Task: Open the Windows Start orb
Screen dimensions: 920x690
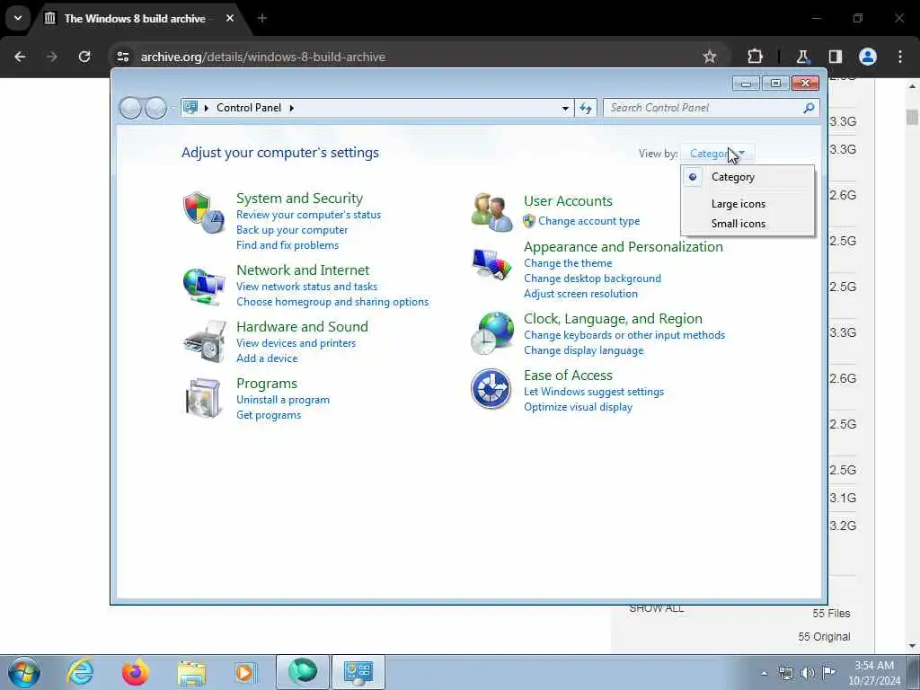Action: (24, 672)
